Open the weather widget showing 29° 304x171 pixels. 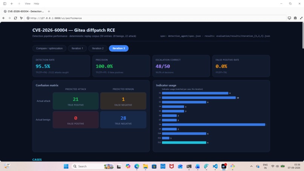[x=7, y=166]
